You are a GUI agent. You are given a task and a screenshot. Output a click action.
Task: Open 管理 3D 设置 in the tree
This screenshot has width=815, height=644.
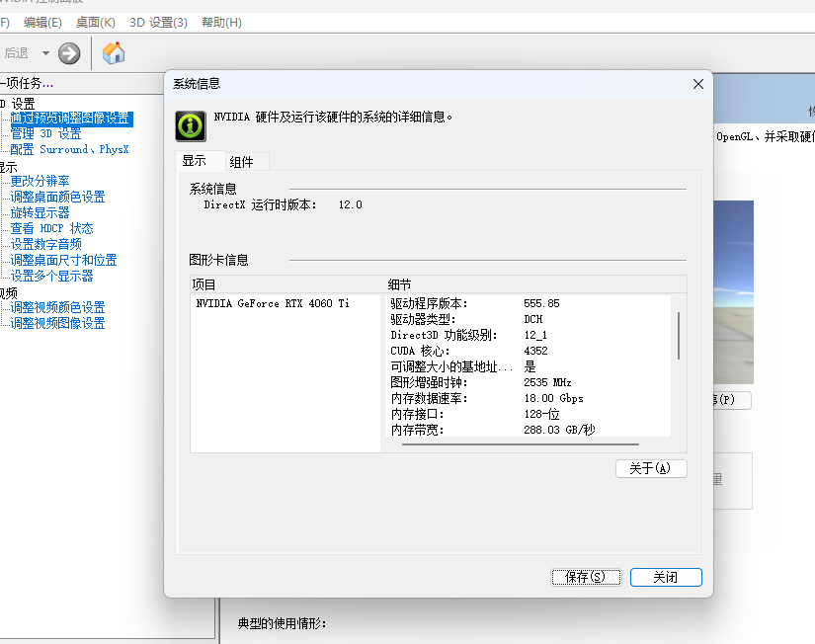point(45,133)
